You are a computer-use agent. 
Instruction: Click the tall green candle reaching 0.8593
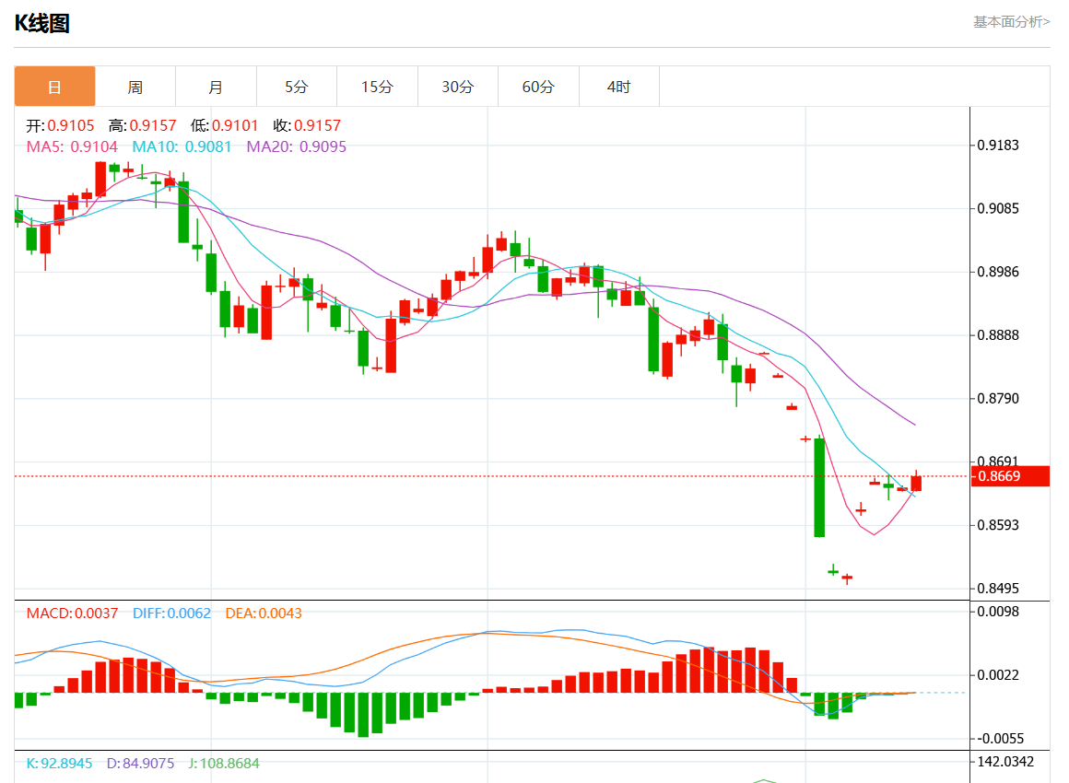818,487
